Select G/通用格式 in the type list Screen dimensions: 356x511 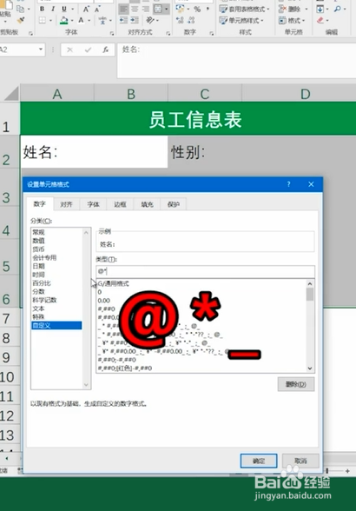pyautogui.click(x=114, y=283)
